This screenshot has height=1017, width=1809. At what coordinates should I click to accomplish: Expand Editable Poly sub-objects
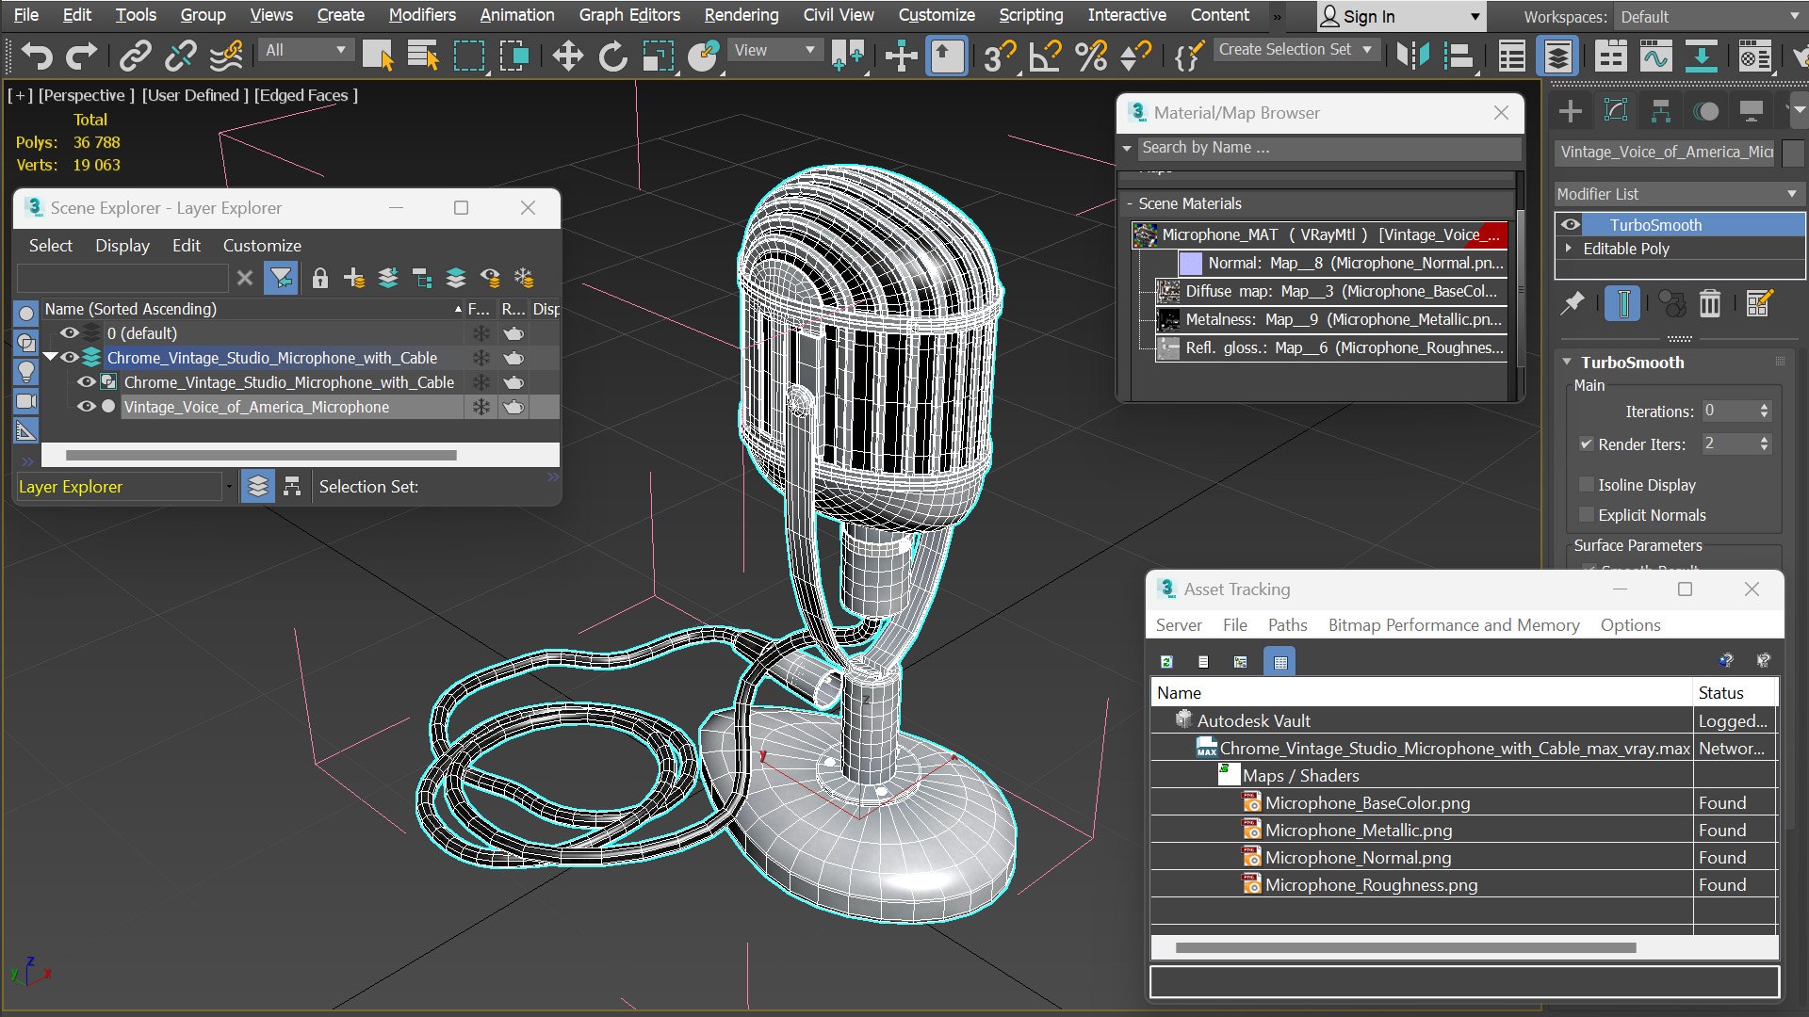pyautogui.click(x=1569, y=249)
